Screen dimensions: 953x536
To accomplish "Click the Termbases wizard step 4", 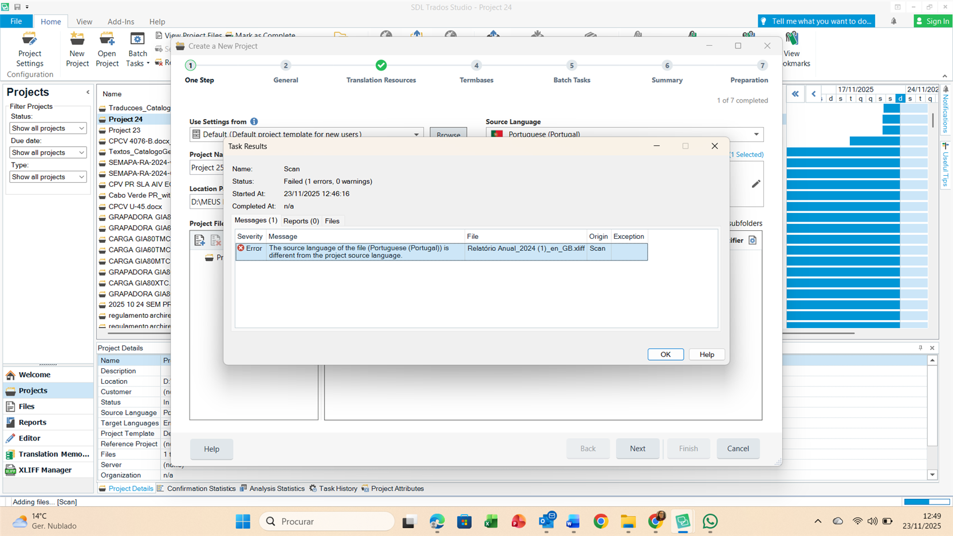I will pyautogui.click(x=476, y=66).
